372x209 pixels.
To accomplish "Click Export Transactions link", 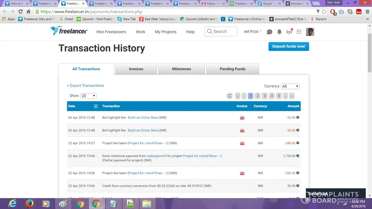I will 85,85.
